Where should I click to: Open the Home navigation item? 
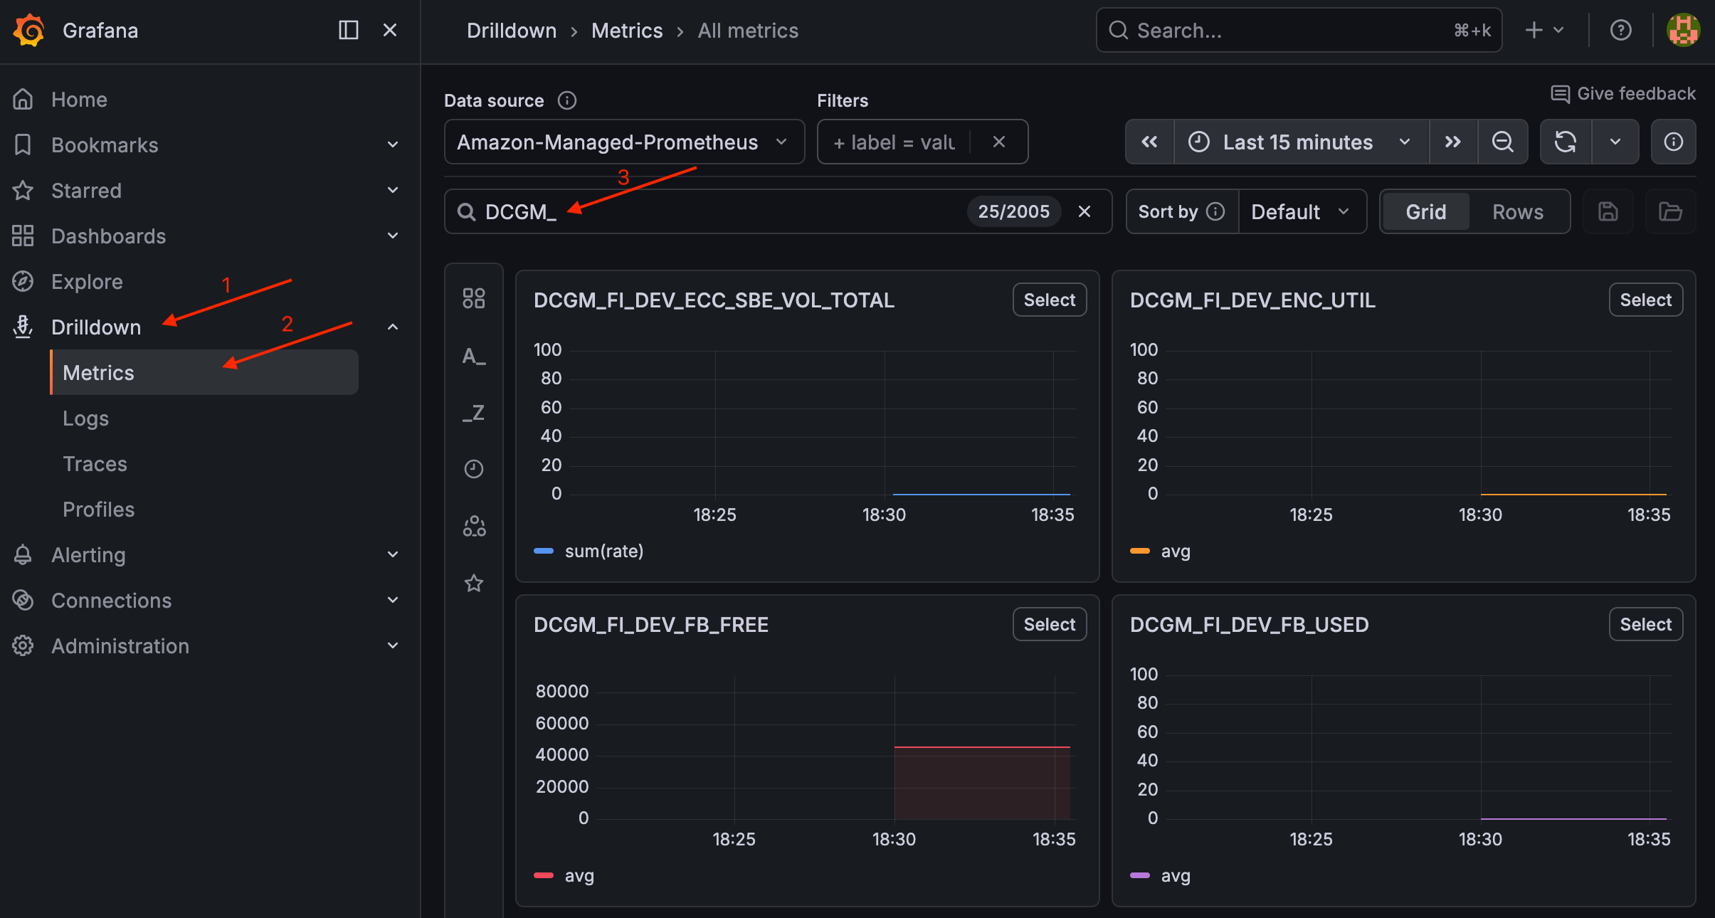(x=79, y=100)
